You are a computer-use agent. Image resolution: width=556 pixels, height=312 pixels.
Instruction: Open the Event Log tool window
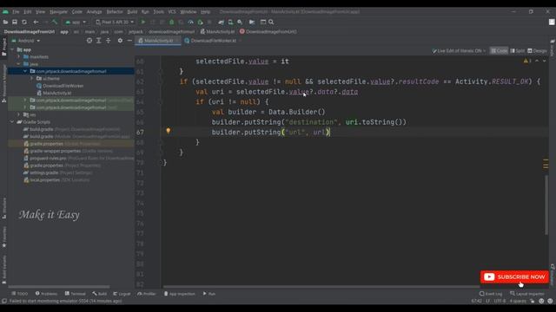point(491,294)
